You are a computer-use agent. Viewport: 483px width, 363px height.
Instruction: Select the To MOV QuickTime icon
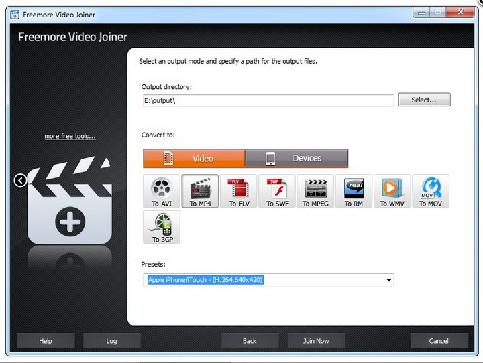[x=431, y=191]
